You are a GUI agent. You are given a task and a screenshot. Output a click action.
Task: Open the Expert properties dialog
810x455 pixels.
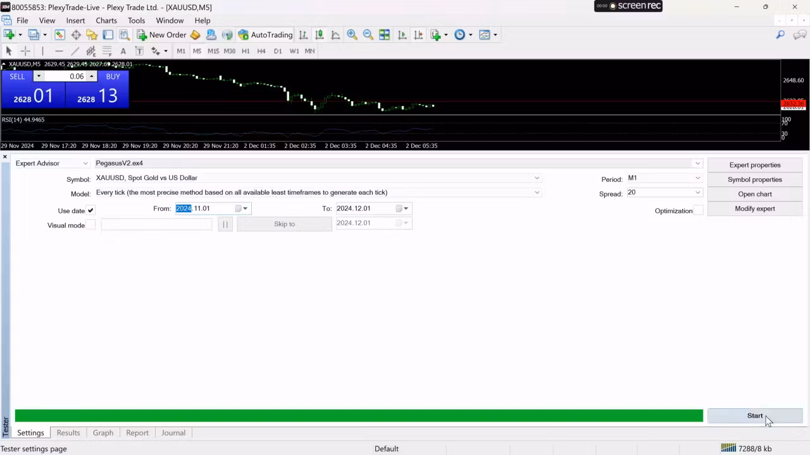[754, 165]
